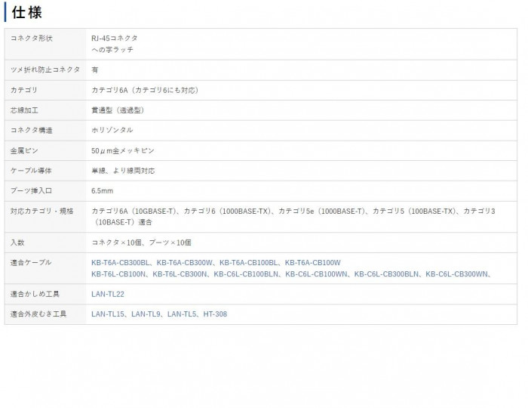Select the への字ラッチ value text

[112, 50]
